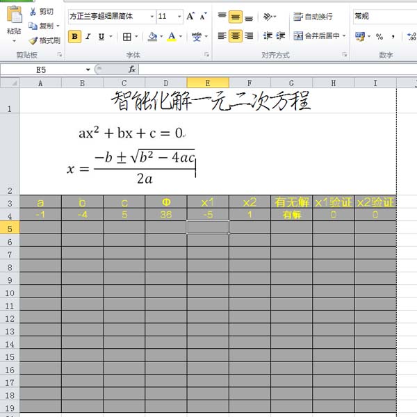Click the quadratic formula equation object
417x417 pixels.
click(131, 167)
